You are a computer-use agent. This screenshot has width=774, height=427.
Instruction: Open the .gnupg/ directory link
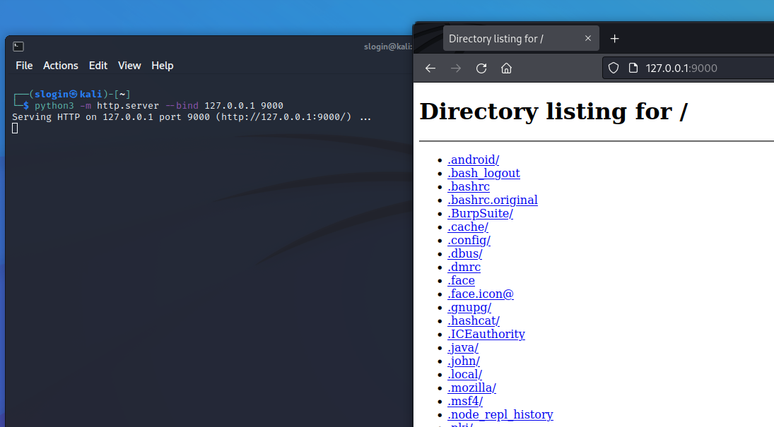pyautogui.click(x=469, y=307)
